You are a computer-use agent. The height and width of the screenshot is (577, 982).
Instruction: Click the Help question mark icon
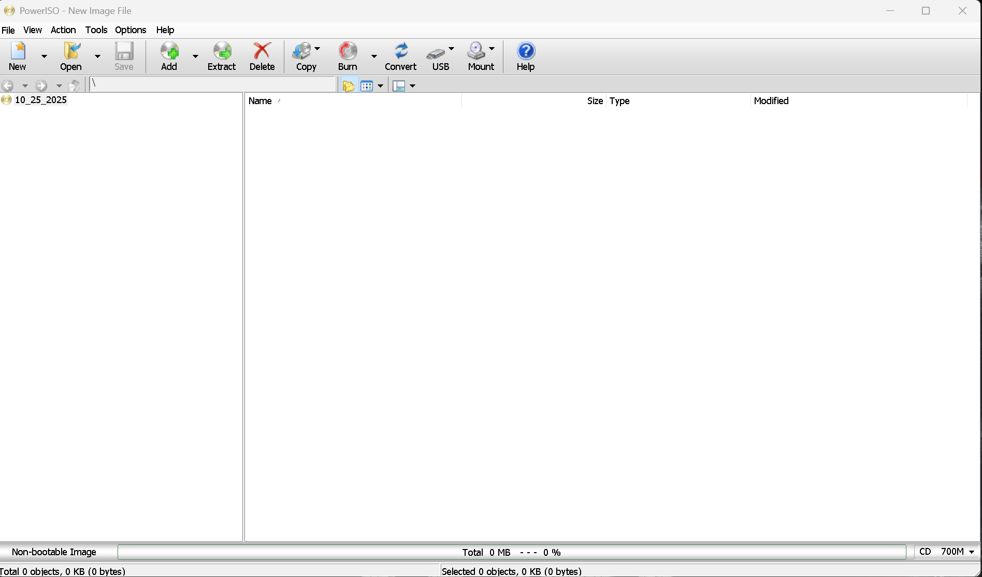[526, 51]
